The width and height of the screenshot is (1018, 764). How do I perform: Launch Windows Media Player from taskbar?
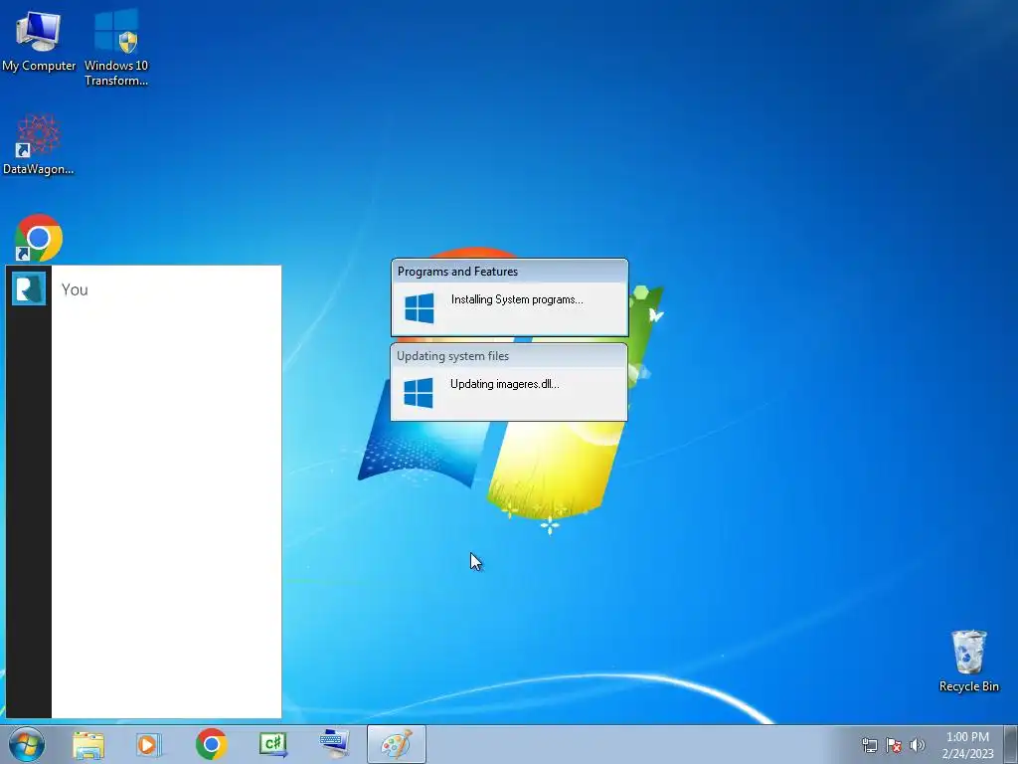click(149, 744)
